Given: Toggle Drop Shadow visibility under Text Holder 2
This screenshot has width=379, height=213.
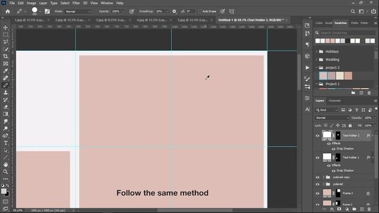Looking at the screenshot, I should pos(333,149).
